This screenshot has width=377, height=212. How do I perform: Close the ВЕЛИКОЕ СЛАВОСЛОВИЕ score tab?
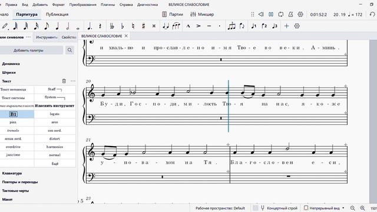(126, 36)
